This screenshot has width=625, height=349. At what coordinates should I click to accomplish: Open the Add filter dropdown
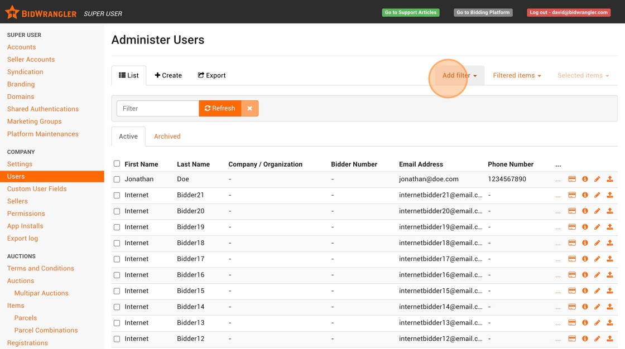(459, 76)
